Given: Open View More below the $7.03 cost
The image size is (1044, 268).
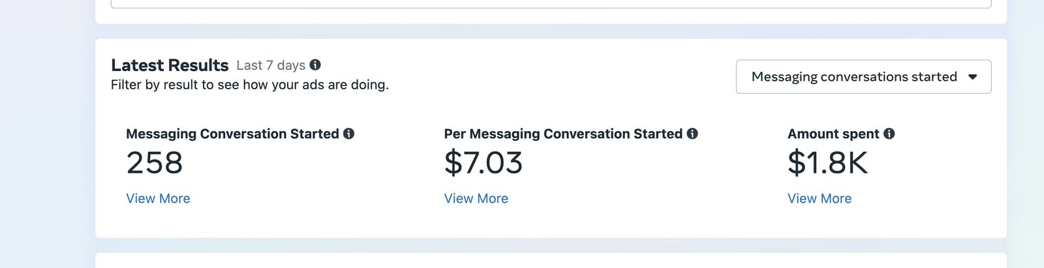Looking at the screenshot, I should [x=476, y=198].
